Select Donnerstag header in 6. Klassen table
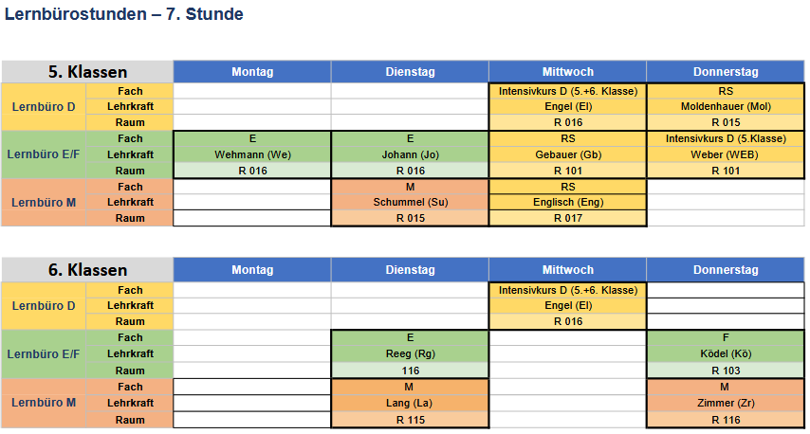 click(x=726, y=270)
